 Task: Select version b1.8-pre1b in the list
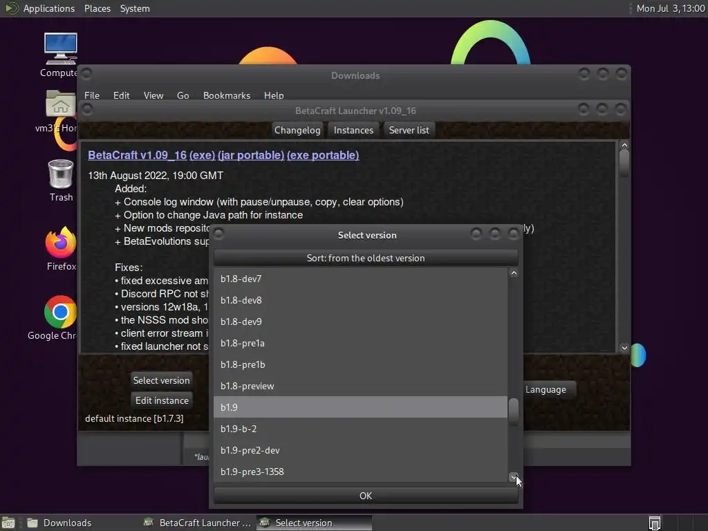[x=360, y=364]
